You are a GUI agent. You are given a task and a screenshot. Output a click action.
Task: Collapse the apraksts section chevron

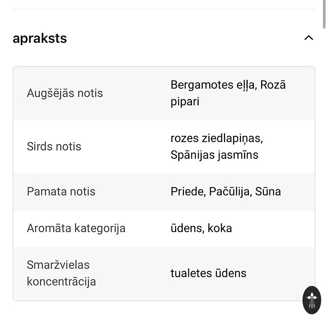pos(308,38)
